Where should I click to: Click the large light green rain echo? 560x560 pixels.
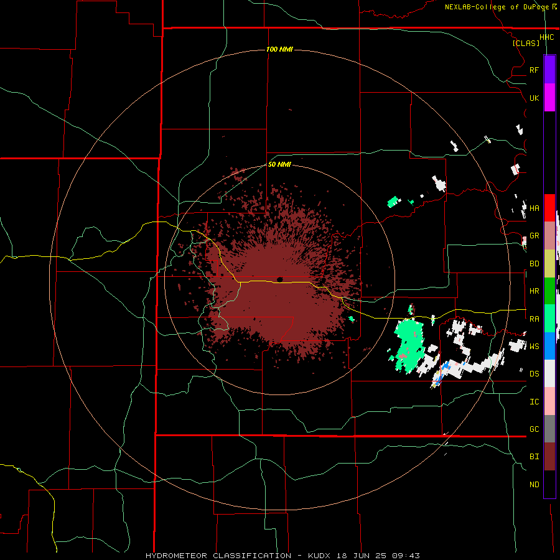409,345
